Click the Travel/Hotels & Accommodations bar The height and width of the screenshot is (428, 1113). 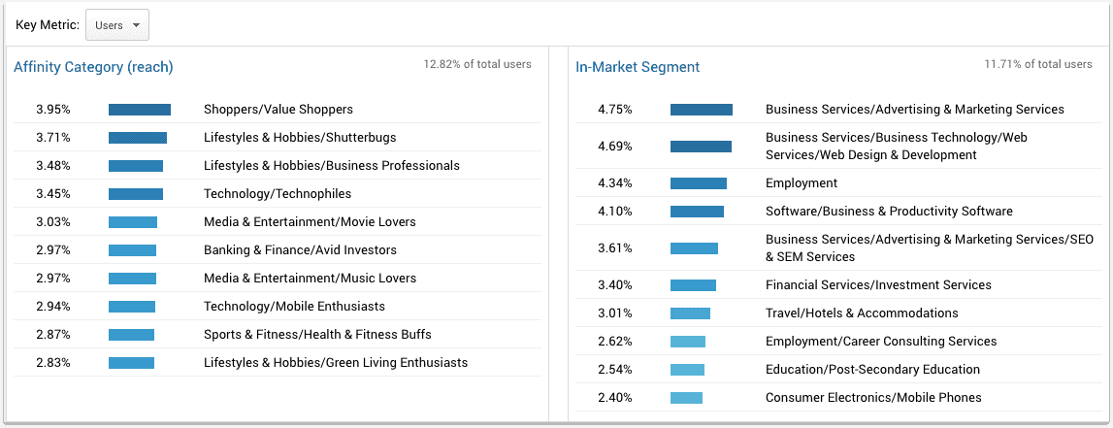coord(690,313)
